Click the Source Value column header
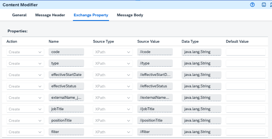 (x=148, y=42)
